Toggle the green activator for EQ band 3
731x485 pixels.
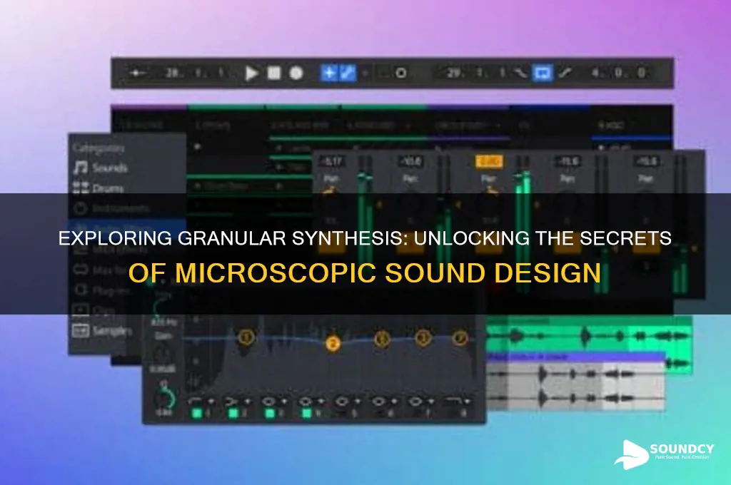(269, 413)
